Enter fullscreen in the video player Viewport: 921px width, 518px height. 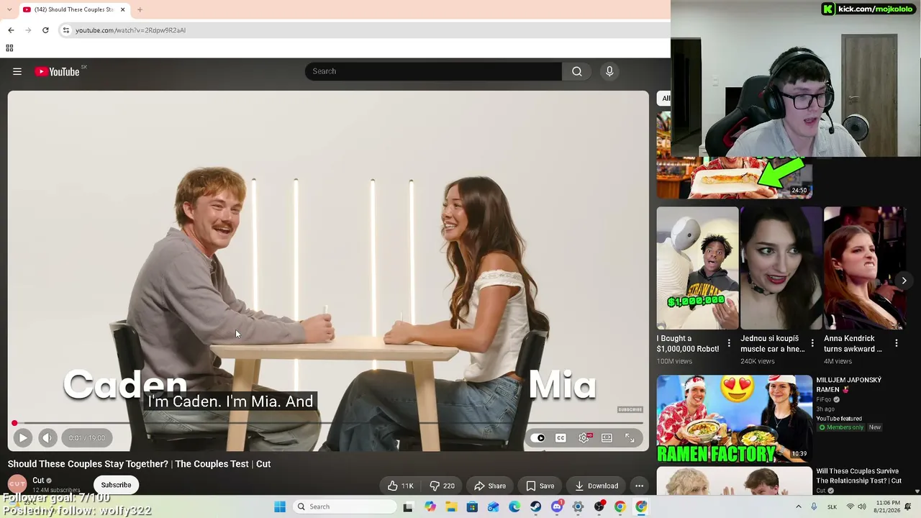(x=630, y=437)
